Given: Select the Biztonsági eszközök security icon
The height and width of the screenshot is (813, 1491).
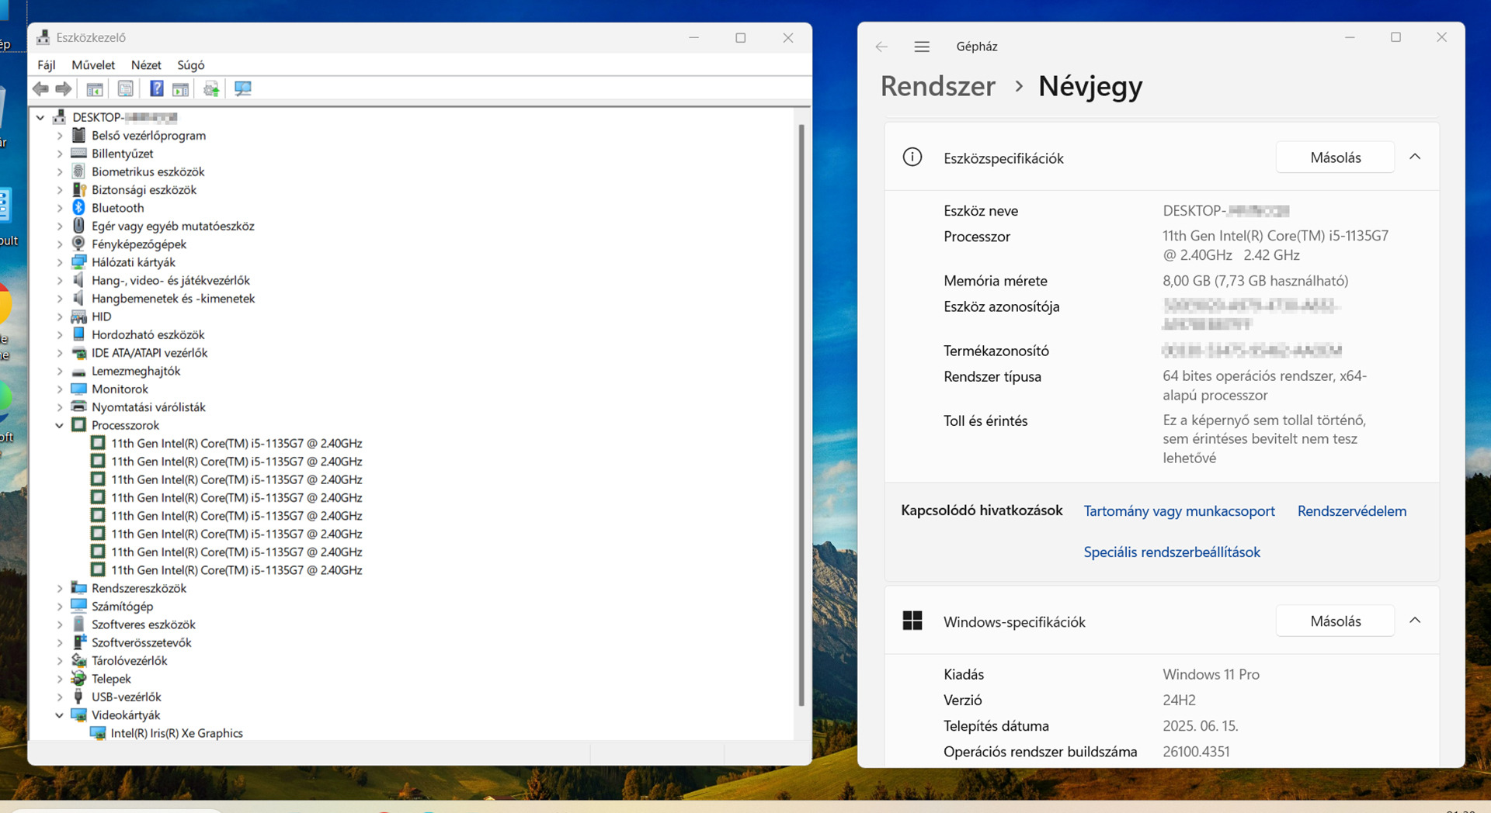Looking at the screenshot, I should (x=78, y=189).
